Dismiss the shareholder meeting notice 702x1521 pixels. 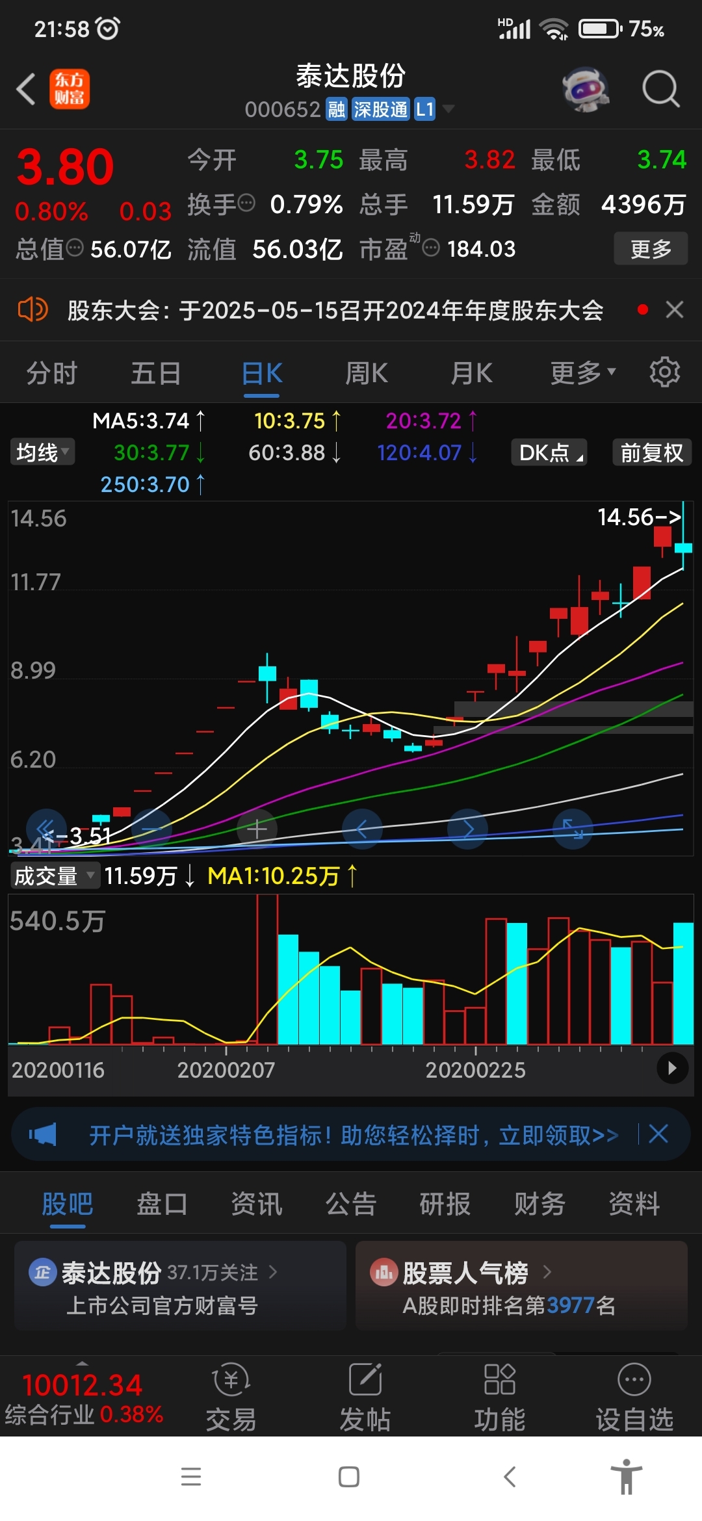675,309
